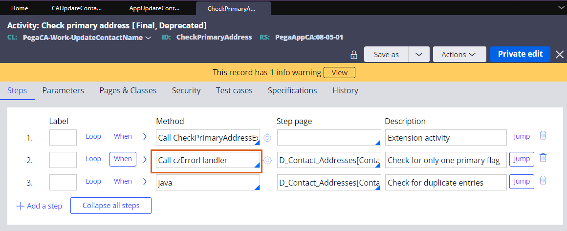Viewport: 567px width, 231px height.
Task: Switch to the Pages & Classes tab
Action: coord(128,90)
